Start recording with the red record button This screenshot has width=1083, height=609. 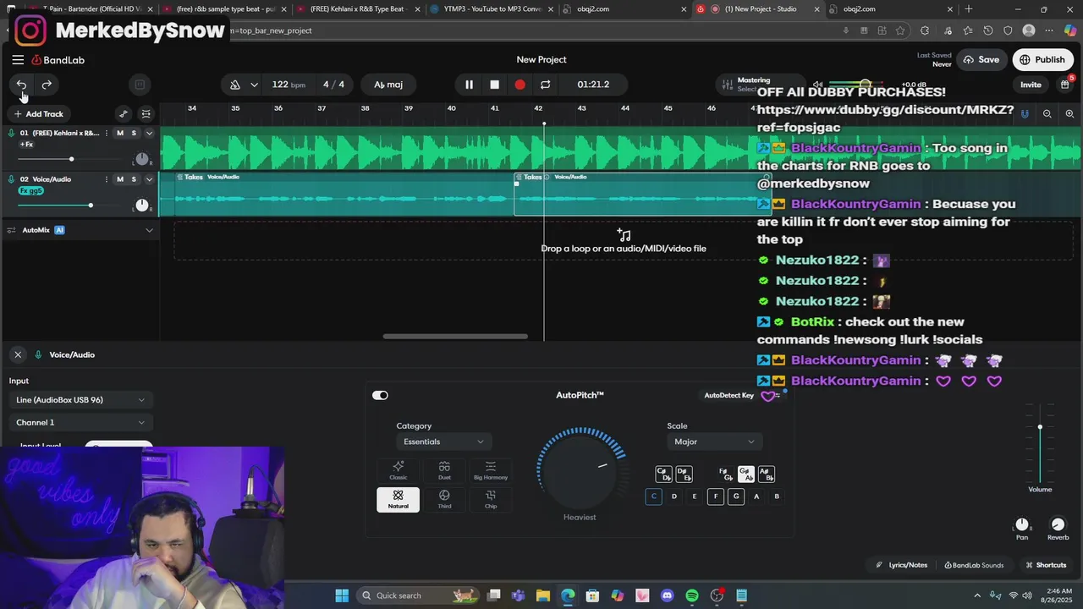click(x=520, y=85)
